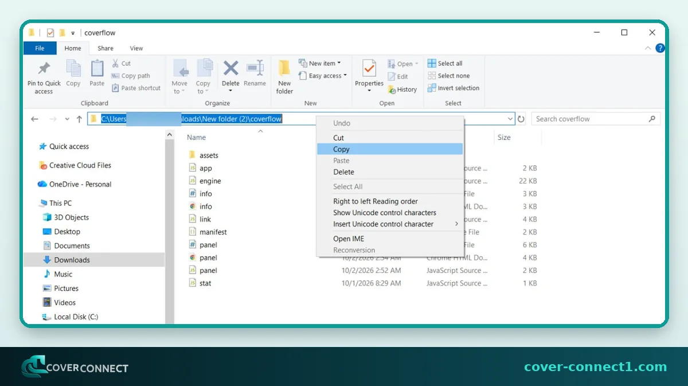Click the Cut scissors icon in ribbon

point(115,63)
